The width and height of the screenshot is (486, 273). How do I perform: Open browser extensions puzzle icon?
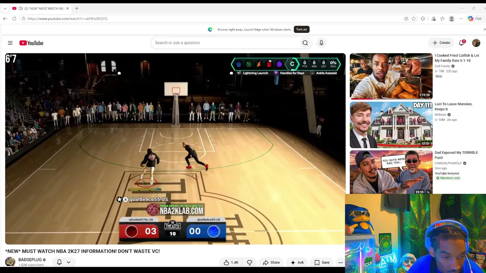(x=423, y=19)
